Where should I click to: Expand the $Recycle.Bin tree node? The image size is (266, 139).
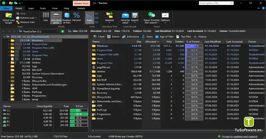[x=9, y=81]
